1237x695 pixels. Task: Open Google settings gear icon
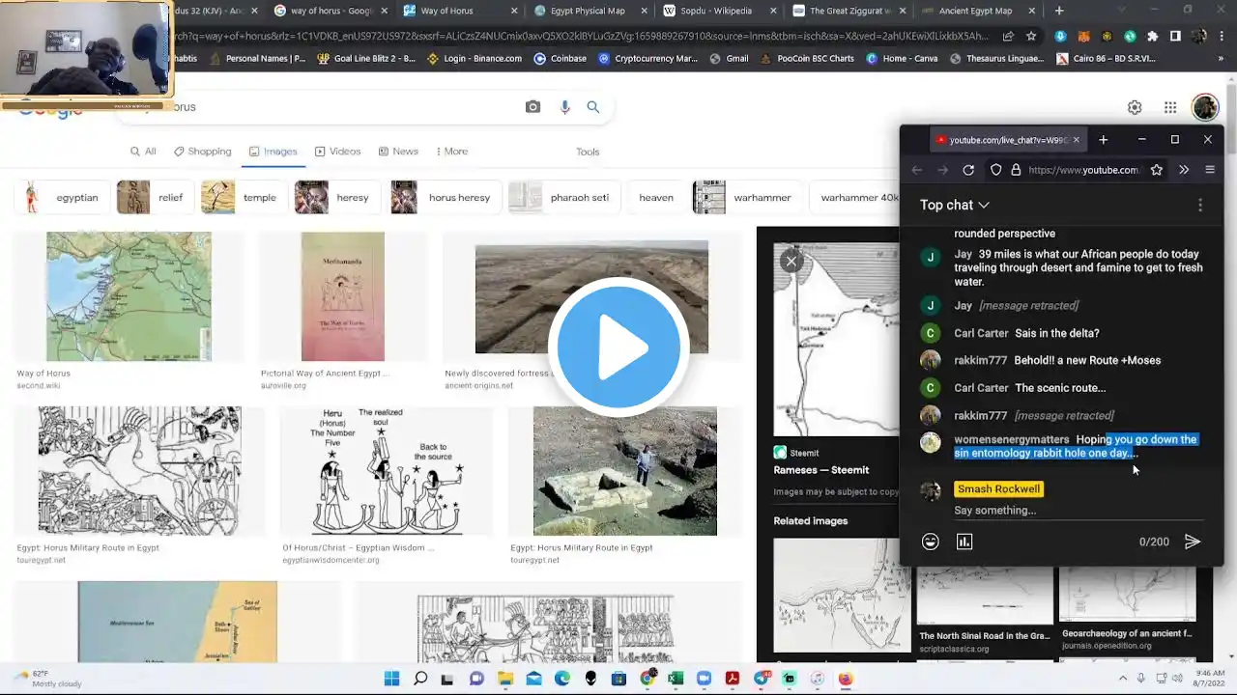point(1135,107)
